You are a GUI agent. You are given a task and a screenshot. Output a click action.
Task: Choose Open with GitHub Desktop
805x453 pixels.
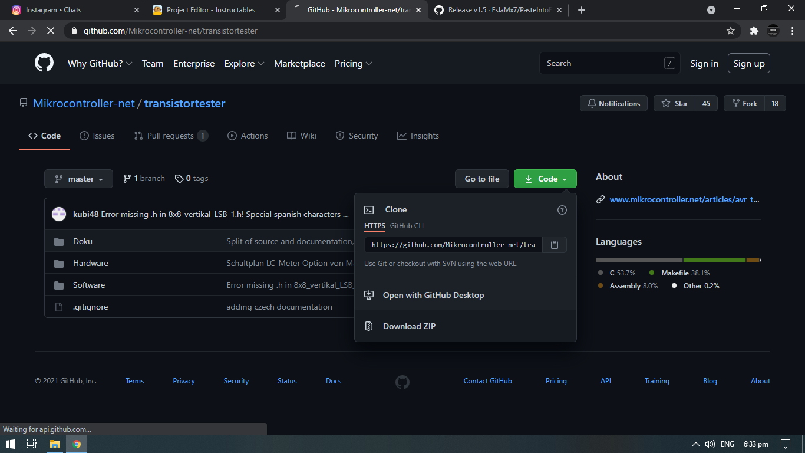pyautogui.click(x=466, y=295)
